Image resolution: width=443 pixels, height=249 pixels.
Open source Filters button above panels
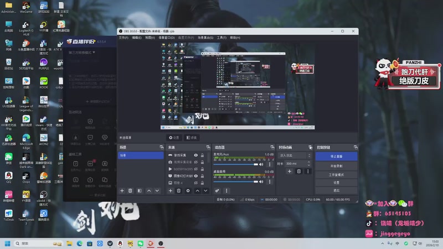coord(192,137)
